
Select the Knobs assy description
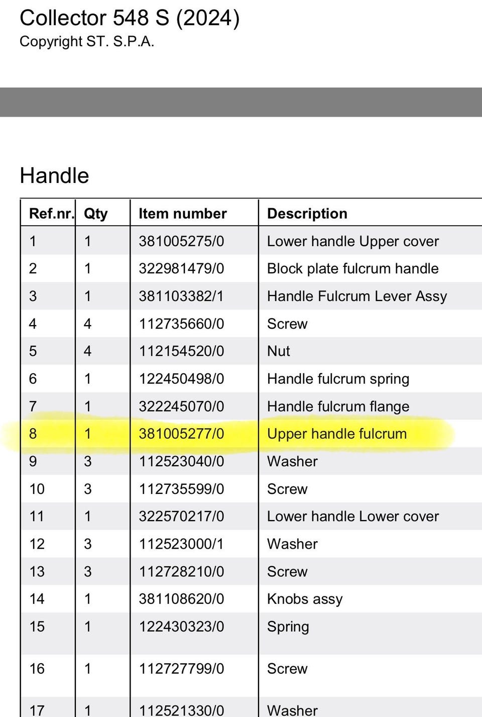[x=305, y=599]
